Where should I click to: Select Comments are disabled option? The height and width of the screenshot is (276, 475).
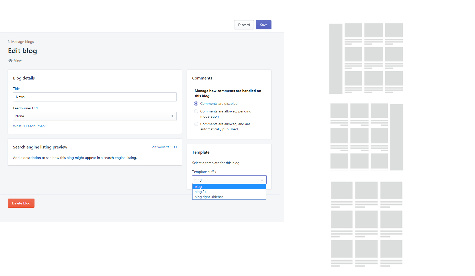[196, 103]
